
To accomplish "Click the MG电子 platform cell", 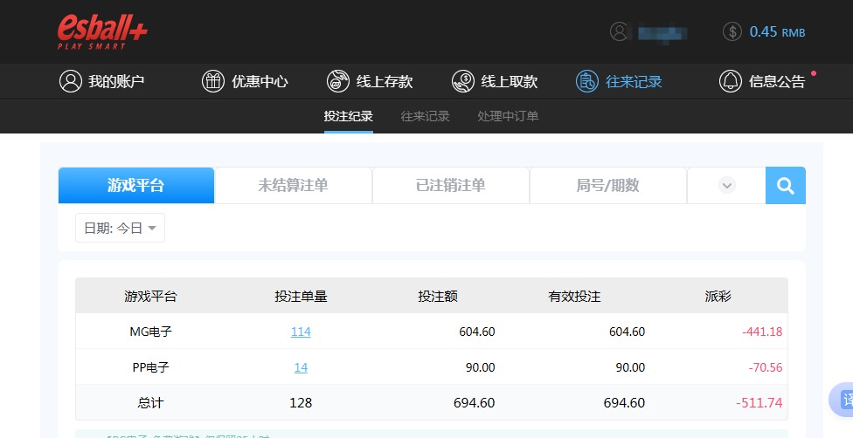I will [150, 332].
